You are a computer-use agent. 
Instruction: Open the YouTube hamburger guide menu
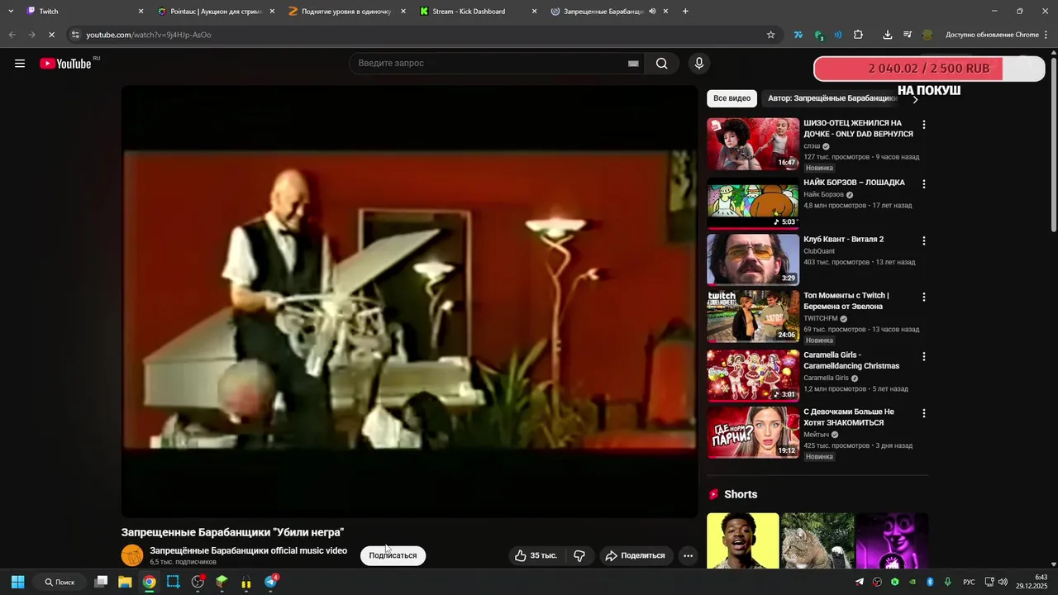[20, 64]
